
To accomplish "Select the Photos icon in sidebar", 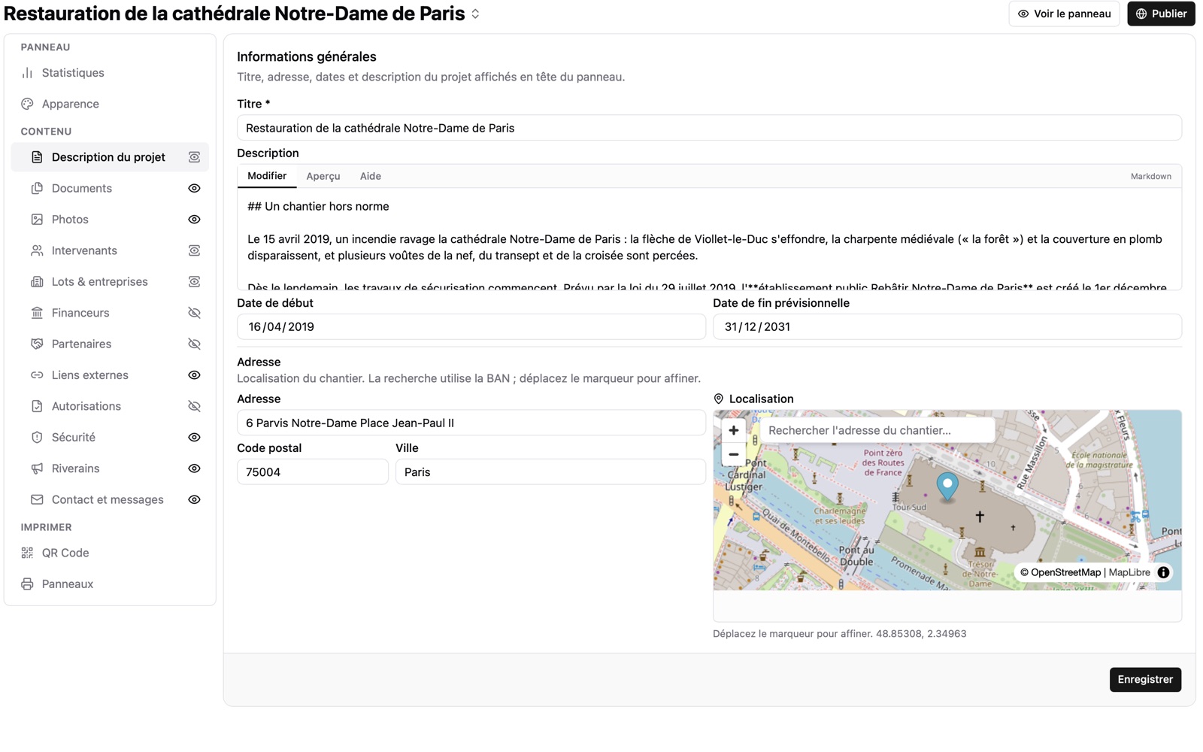I will pos(37,220).
